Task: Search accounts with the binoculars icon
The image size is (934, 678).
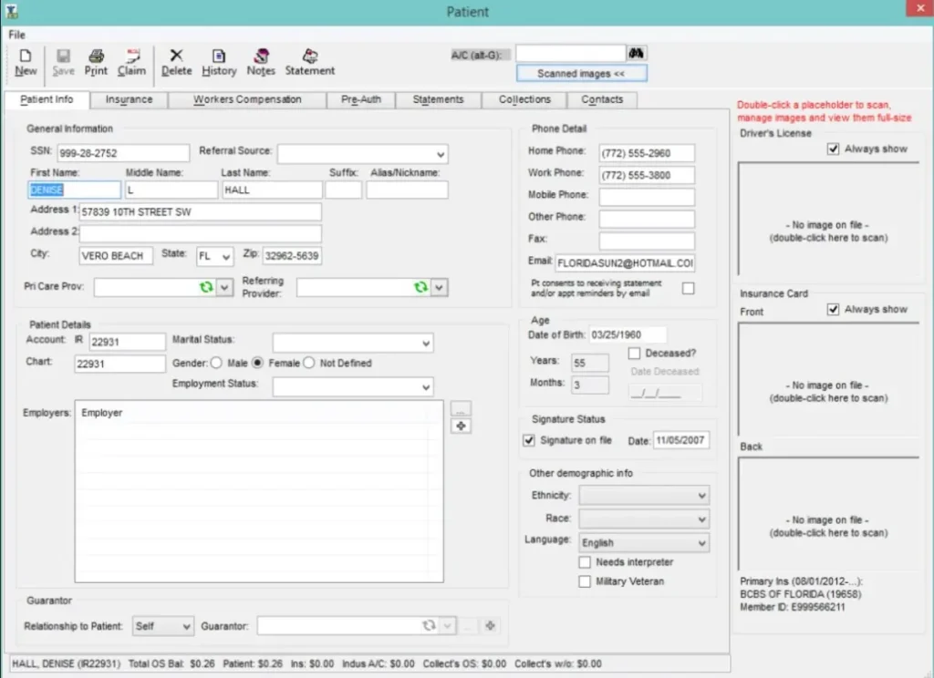Action: click(x=636, y=53)
